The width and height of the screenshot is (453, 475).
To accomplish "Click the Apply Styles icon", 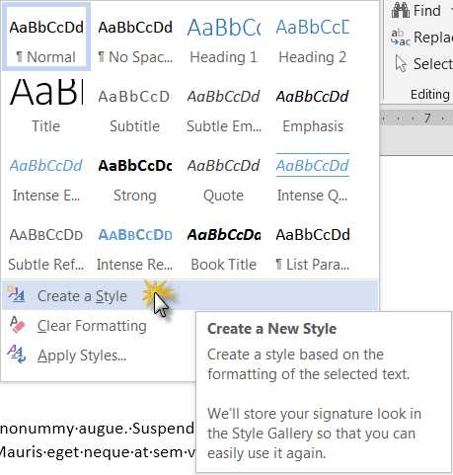I will pos(16,355).
